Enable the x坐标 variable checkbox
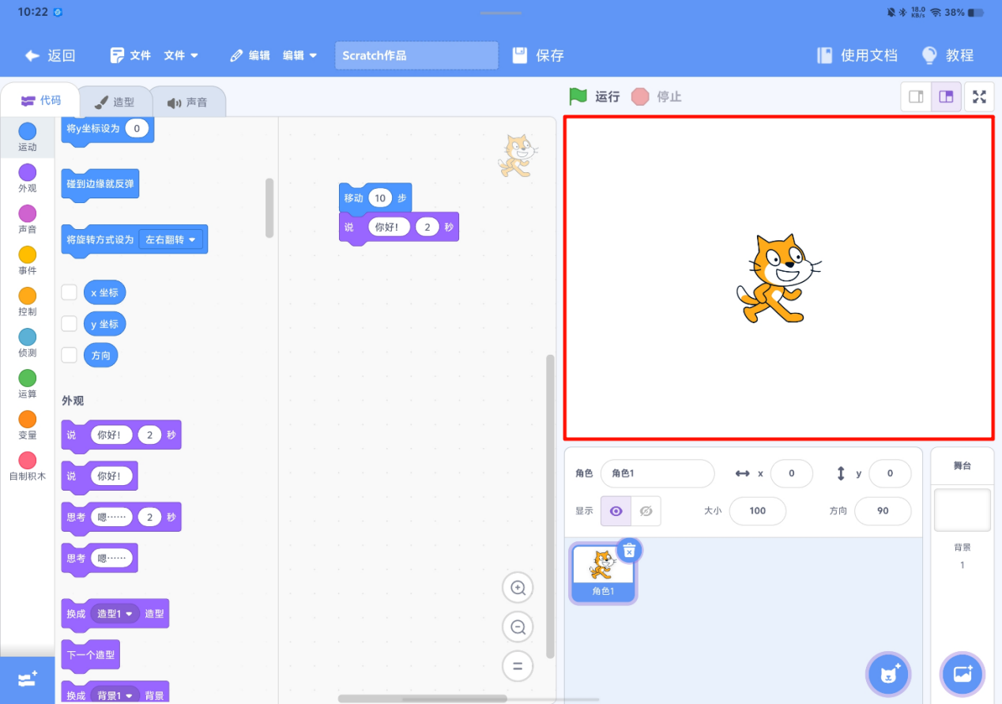The image size is (1002, 704). (69, 292)
